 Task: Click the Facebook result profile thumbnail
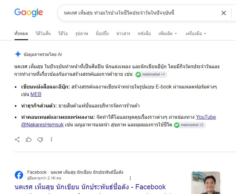206,183
